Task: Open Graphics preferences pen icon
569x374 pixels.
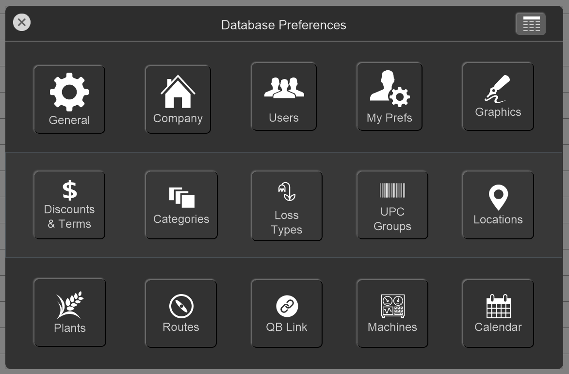Action: coord(498,97)
